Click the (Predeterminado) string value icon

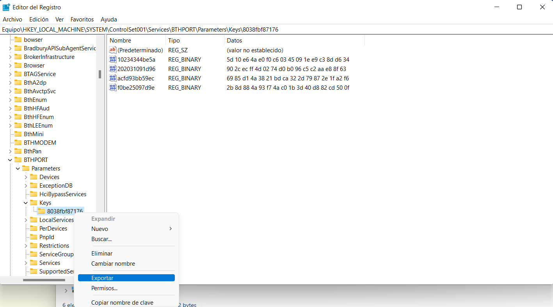coord(113,50)
